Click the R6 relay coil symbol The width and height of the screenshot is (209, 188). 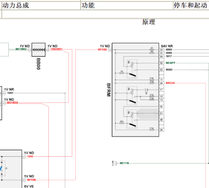click(132, 115)
